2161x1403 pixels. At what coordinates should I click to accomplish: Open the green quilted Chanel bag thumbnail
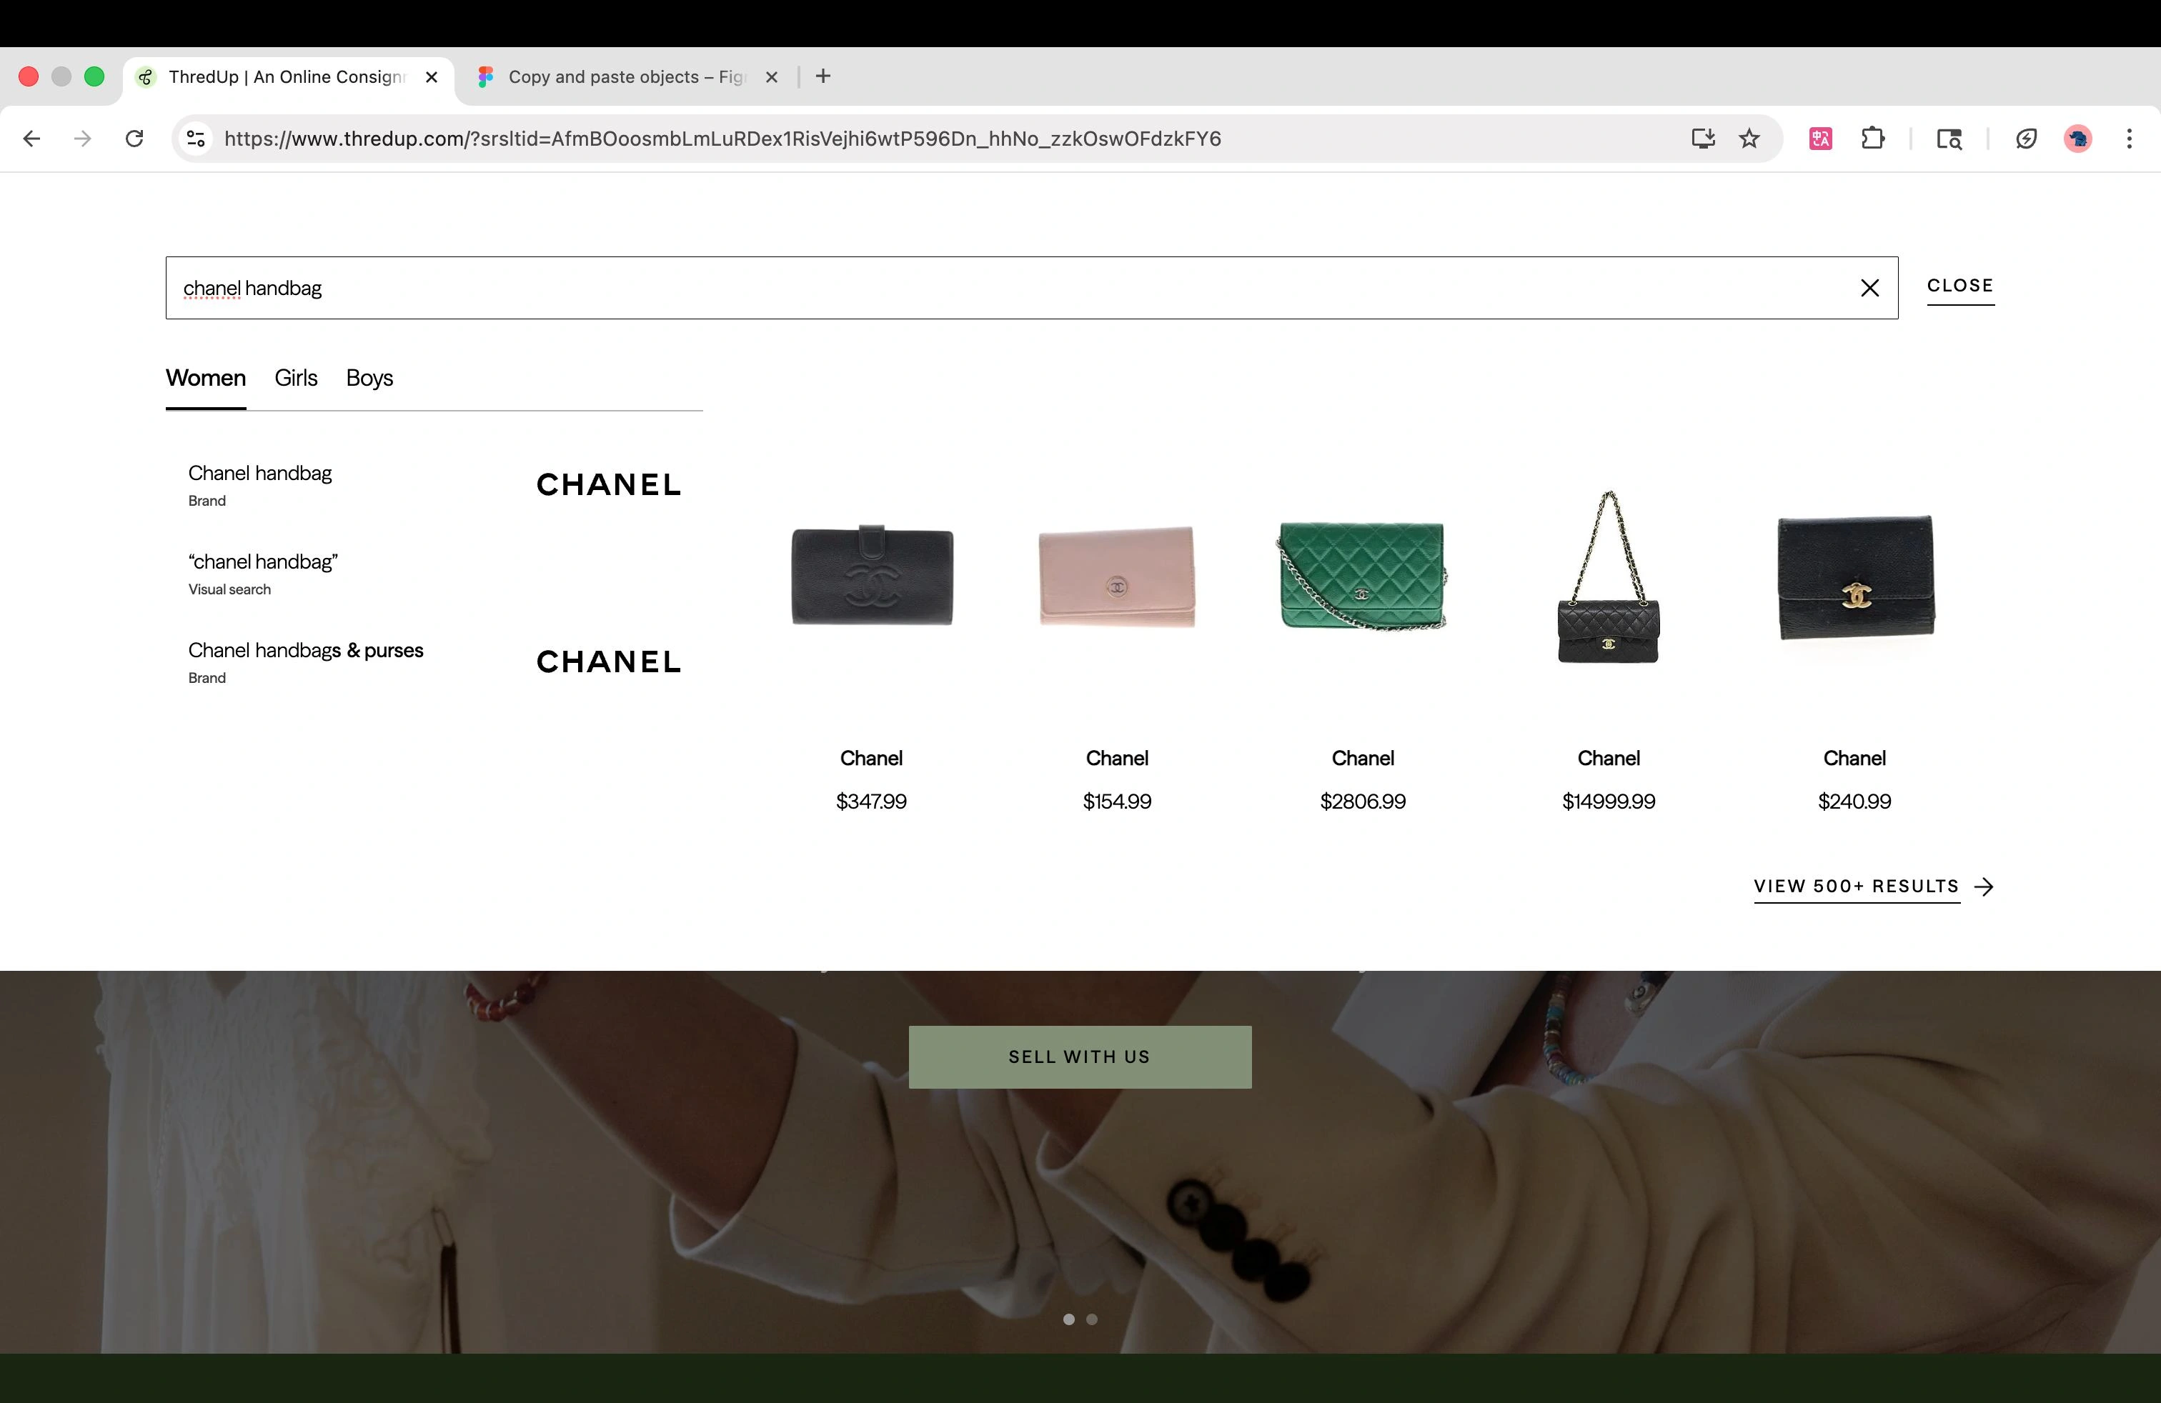pos(1362,575)
